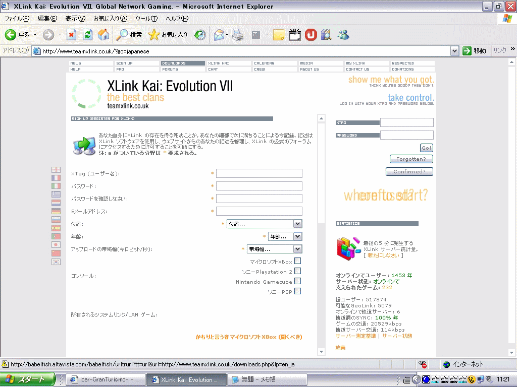The width and height of the screenshot is (517, 387).
Task: Click the sign-up form scrollbar down arrow
Action: click(322, 352)
